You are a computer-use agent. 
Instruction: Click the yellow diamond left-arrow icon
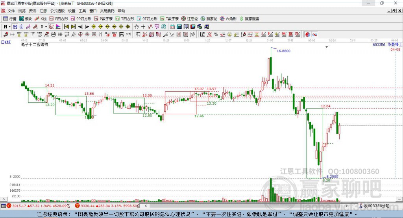94,26
